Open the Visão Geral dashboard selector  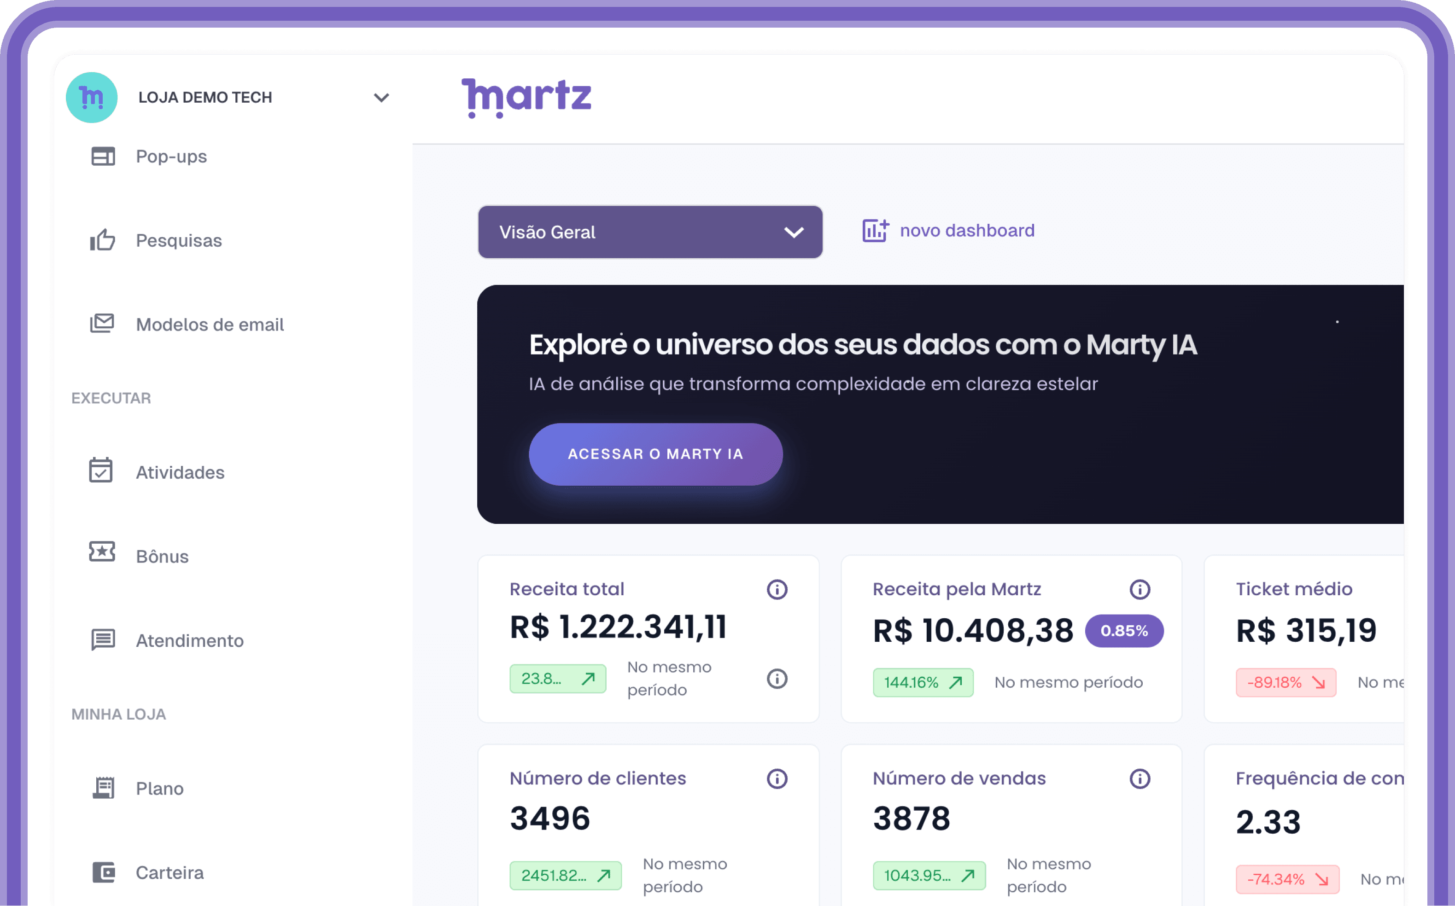click(649, 232)
